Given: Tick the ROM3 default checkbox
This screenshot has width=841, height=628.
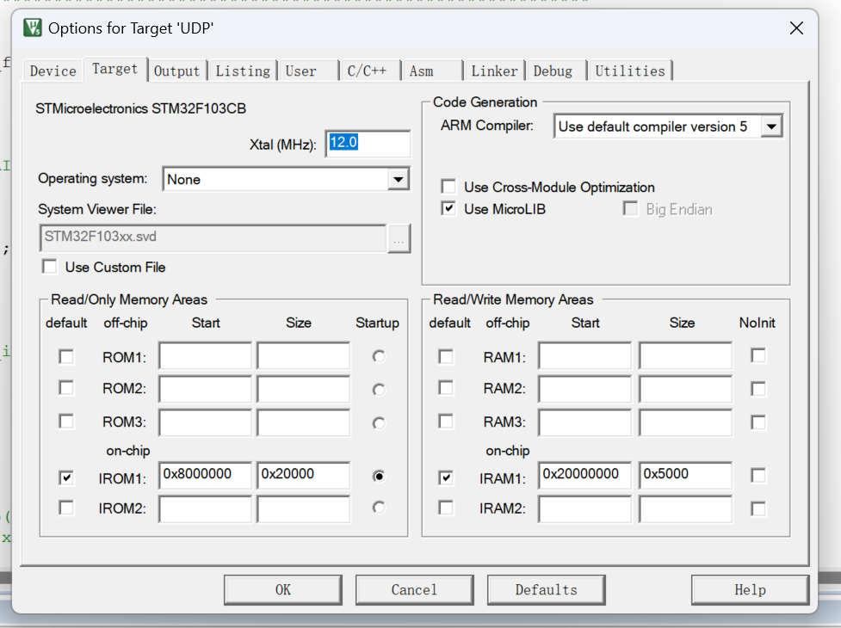Looking at the screenshot, I should (x=66, y=422).
